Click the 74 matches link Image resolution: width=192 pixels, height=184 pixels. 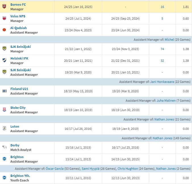point(162,49)
